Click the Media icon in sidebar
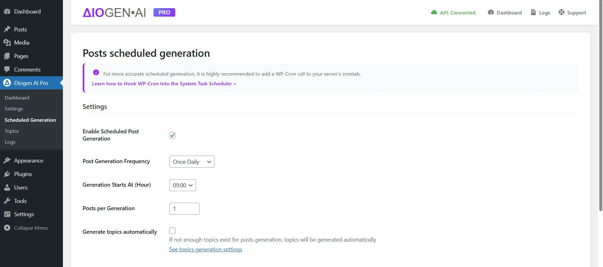Image resolution: width=603 pixels, height=267 pixels. point(7,43)
